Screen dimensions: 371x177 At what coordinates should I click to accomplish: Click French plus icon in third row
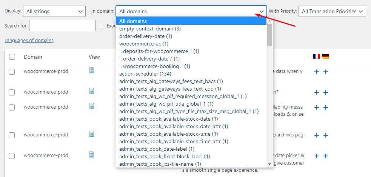317,107
